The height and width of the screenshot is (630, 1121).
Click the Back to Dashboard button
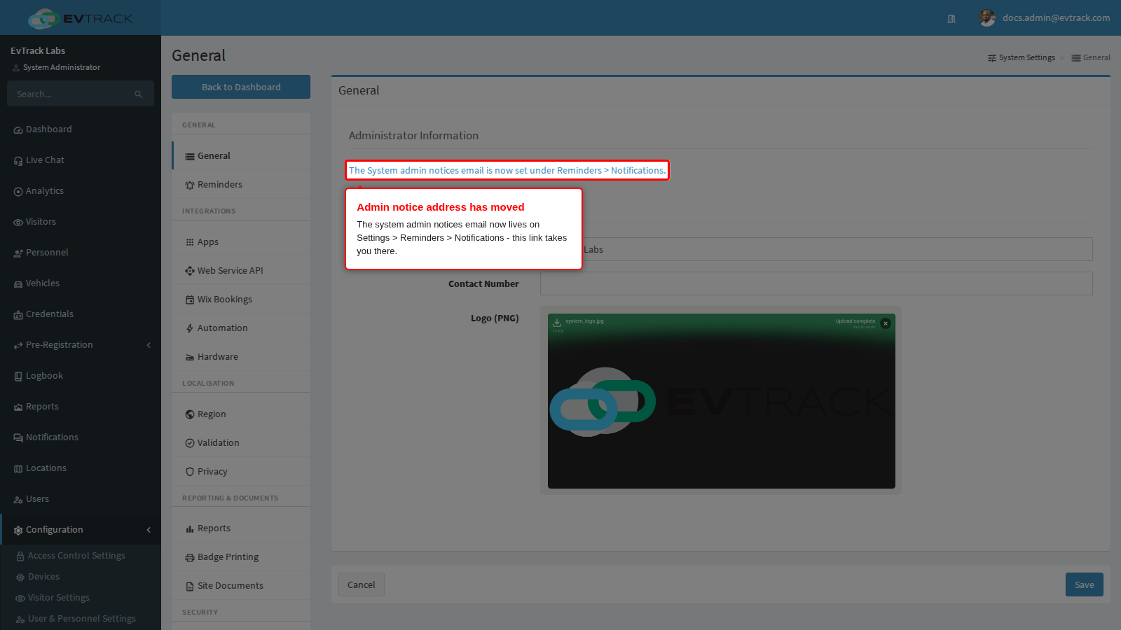241,87
